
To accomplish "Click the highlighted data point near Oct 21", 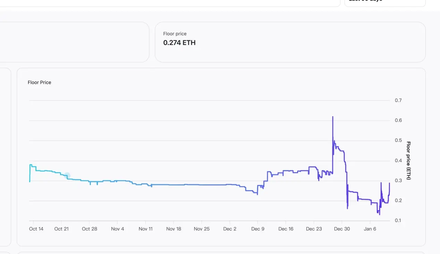I will click(x=67, y=176).
